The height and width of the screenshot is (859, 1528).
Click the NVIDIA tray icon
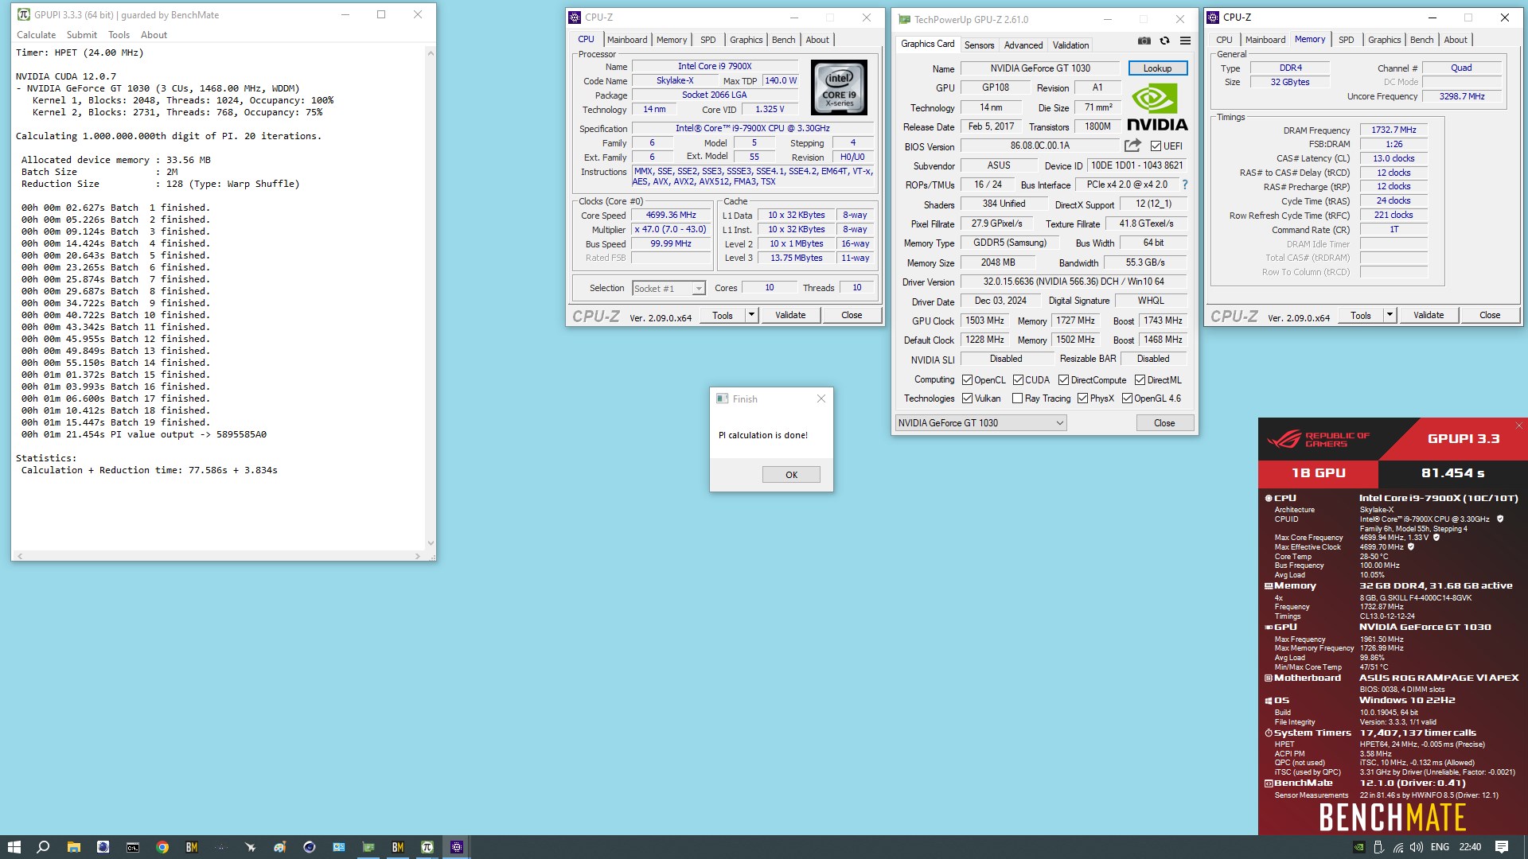click(x=1360, y=847)
